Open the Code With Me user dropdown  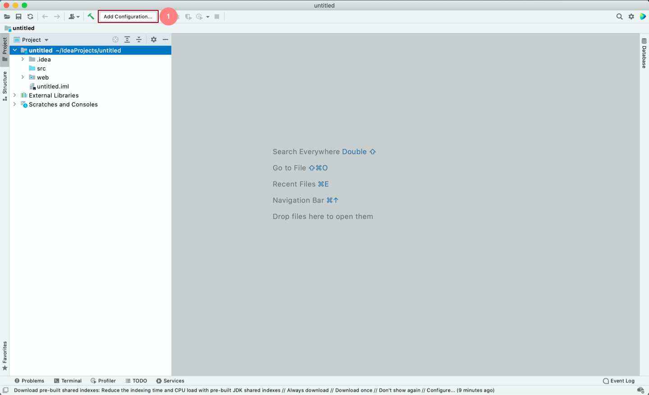coord(73,17)
